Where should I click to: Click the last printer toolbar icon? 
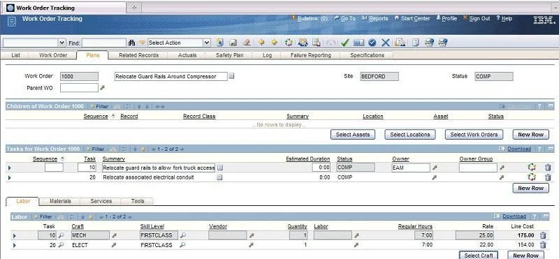(442, 43)
